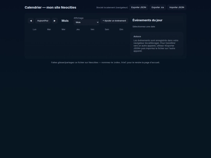Export calendar with Exporter JSON
The width and height of the screenshot is (211, 158).
click(139, 7)
